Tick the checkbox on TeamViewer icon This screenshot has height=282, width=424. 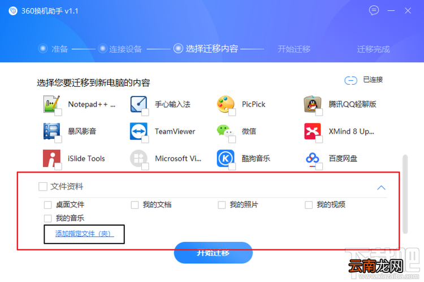coord(145,139)
